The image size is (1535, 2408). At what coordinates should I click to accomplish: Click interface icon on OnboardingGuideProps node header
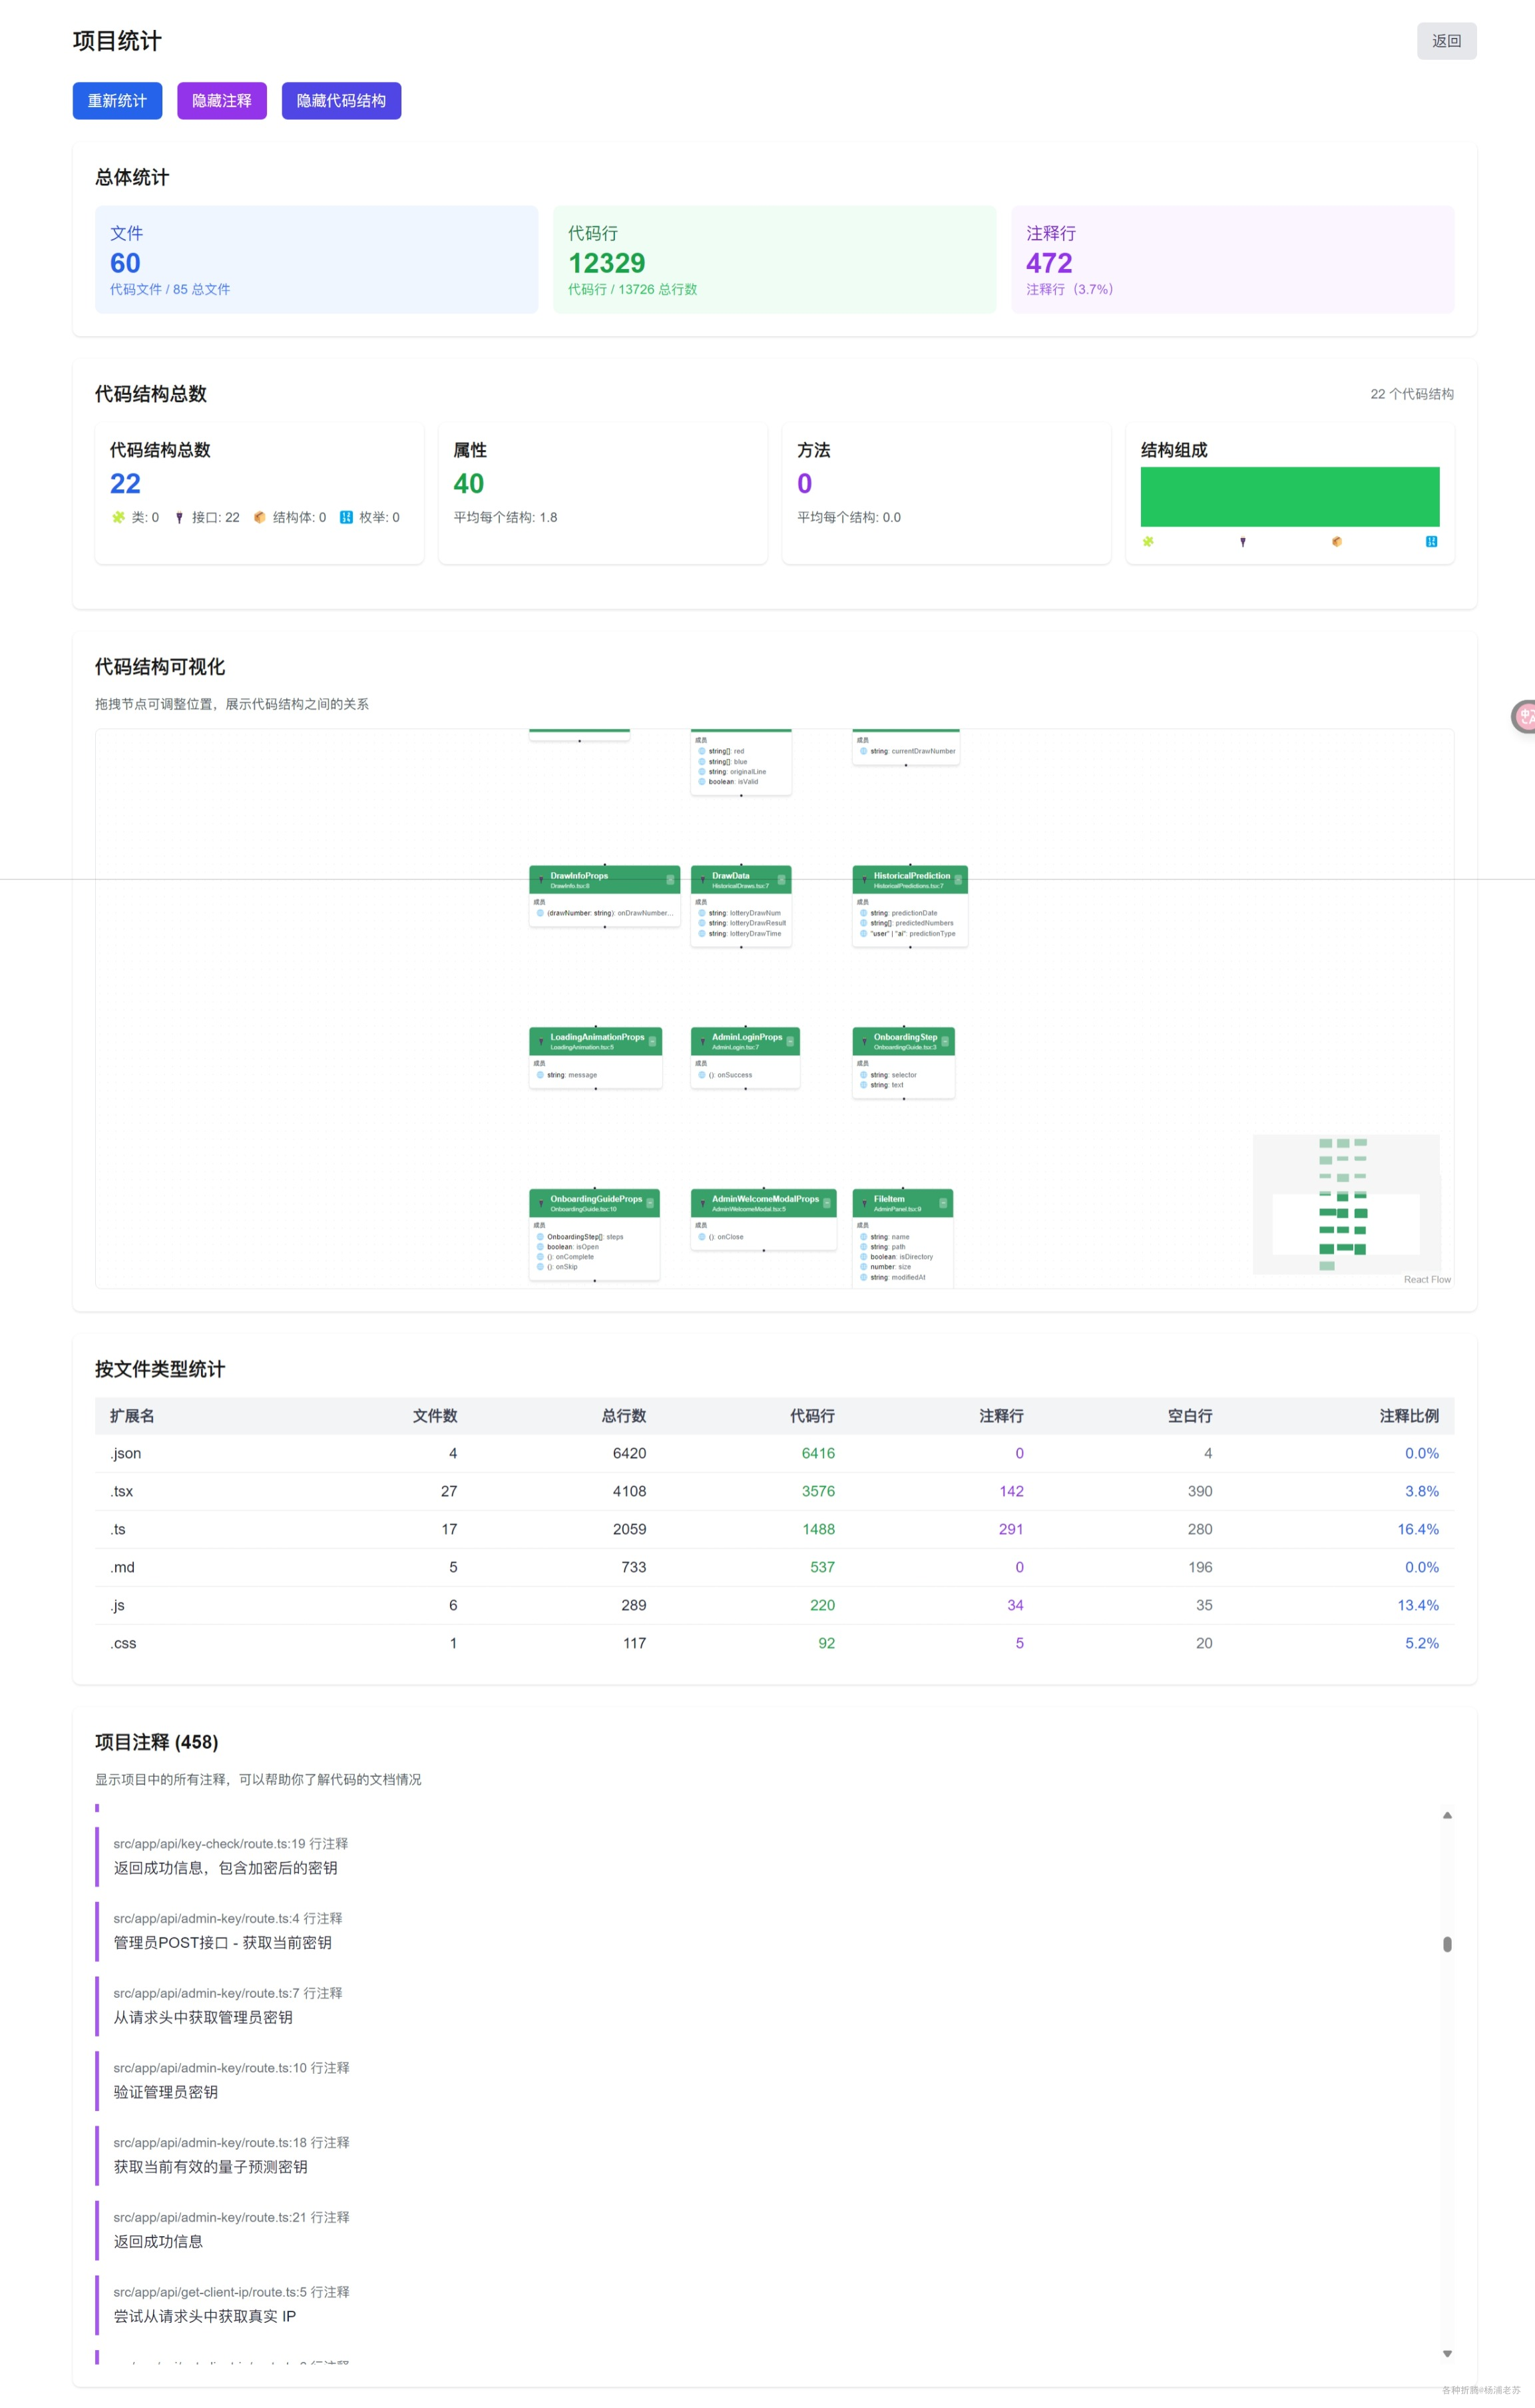tap(541, 1203)
